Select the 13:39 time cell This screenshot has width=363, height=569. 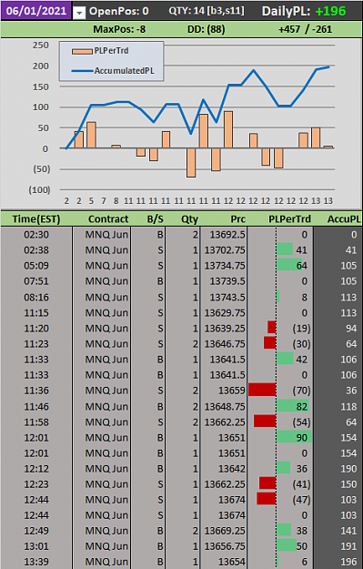36,562
